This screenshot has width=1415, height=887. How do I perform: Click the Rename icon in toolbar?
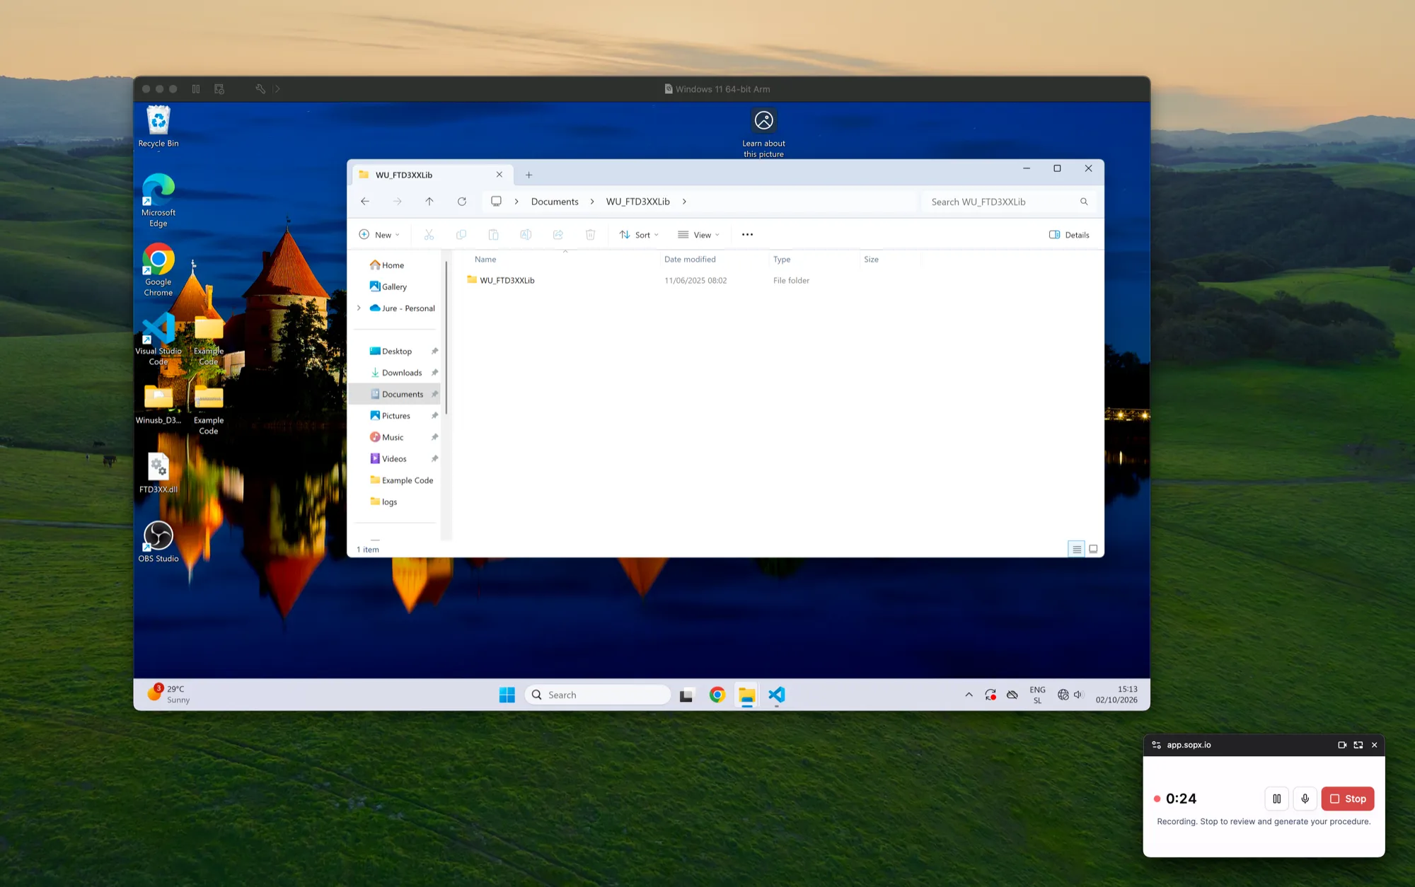pos(526,235)
